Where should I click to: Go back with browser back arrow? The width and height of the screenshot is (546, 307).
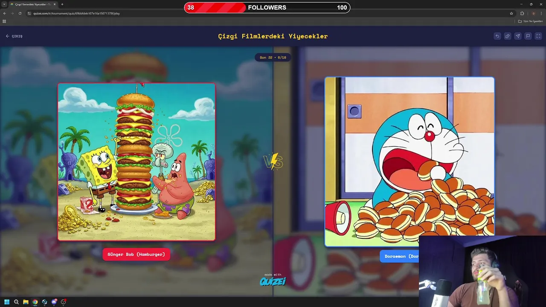5,13
